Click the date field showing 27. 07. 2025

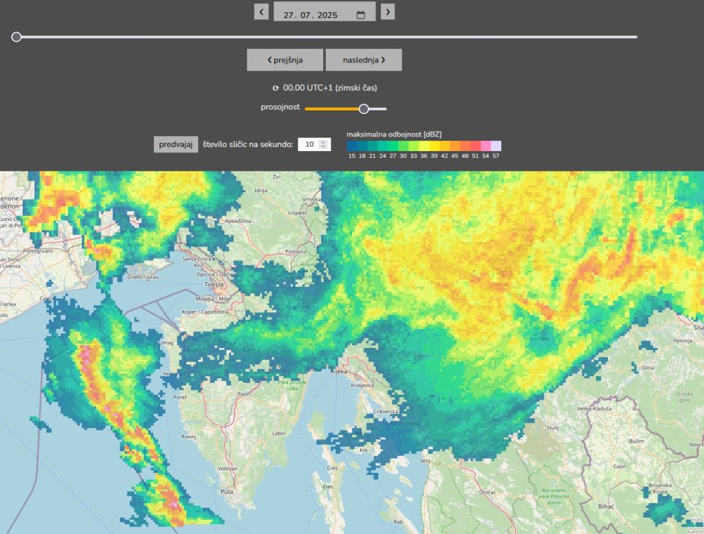316,14
